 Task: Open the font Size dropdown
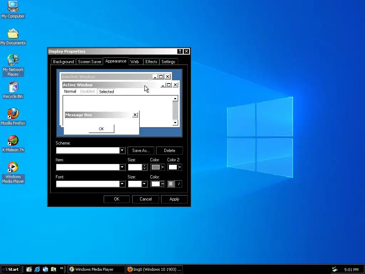pos(144,184)
